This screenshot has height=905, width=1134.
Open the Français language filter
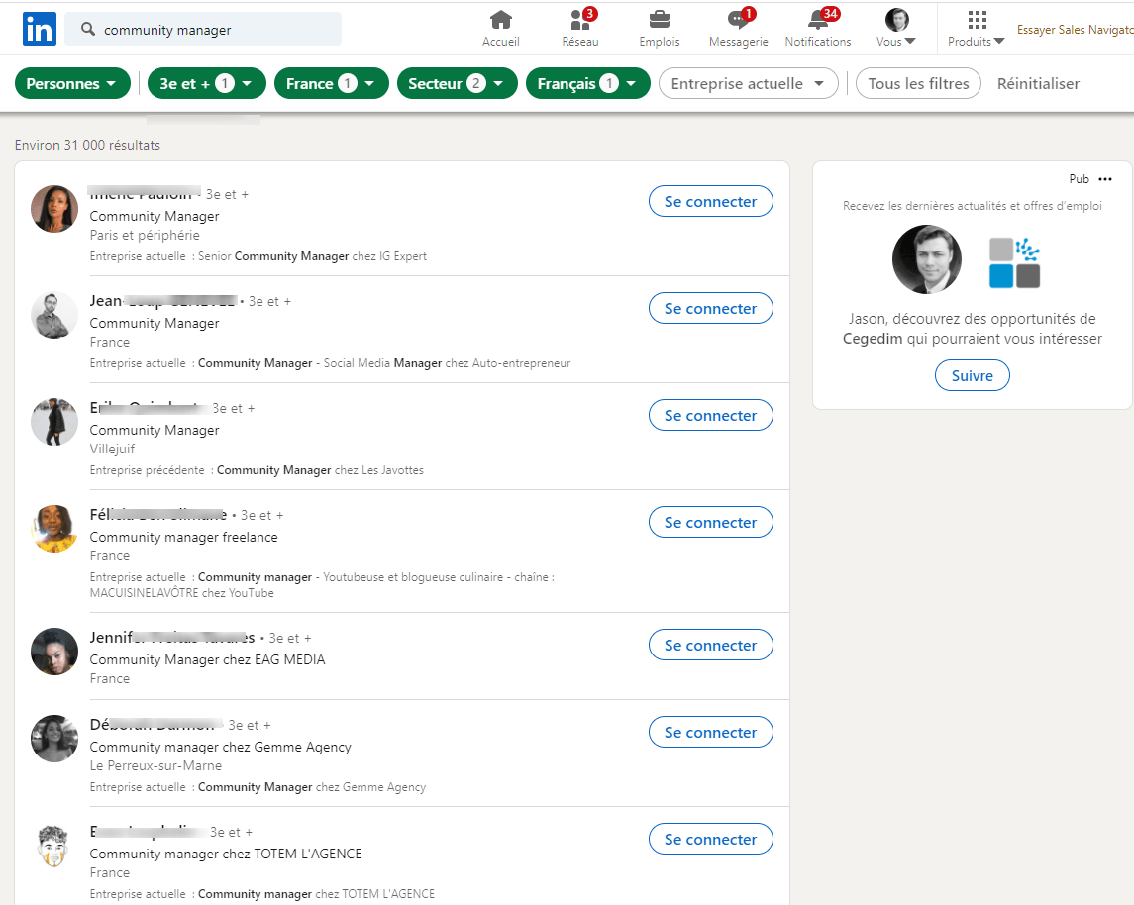pyautogui.click(x=588, y=84)
